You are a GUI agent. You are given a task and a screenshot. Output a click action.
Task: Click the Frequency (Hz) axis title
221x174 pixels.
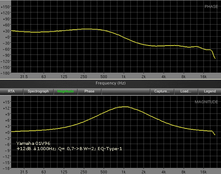coord(110,83)
